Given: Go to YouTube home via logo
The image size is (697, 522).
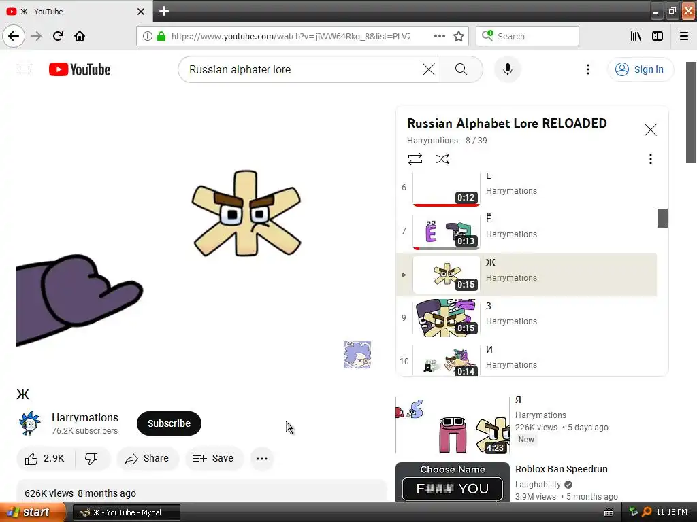Looking at the screenshot, I should pos(80,69).
